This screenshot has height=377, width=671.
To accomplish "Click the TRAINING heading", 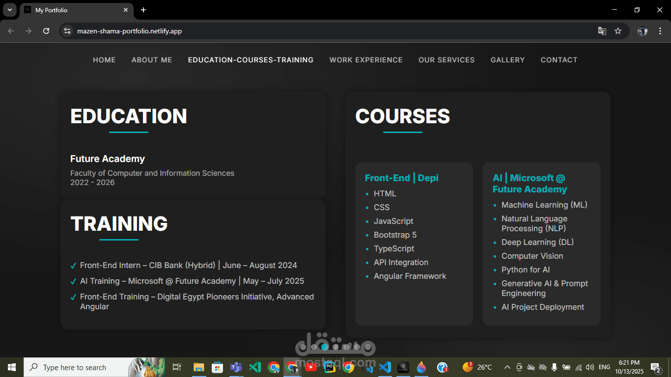I will click(x=119, y=224).
